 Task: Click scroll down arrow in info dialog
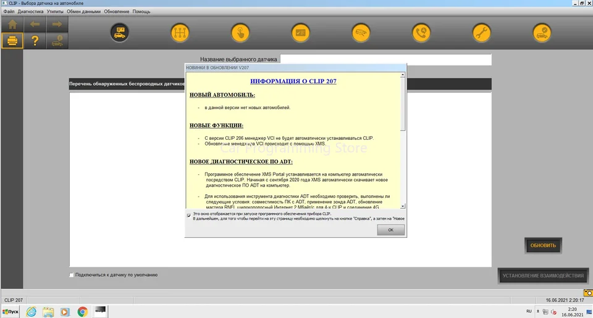[x=402, y=206]
